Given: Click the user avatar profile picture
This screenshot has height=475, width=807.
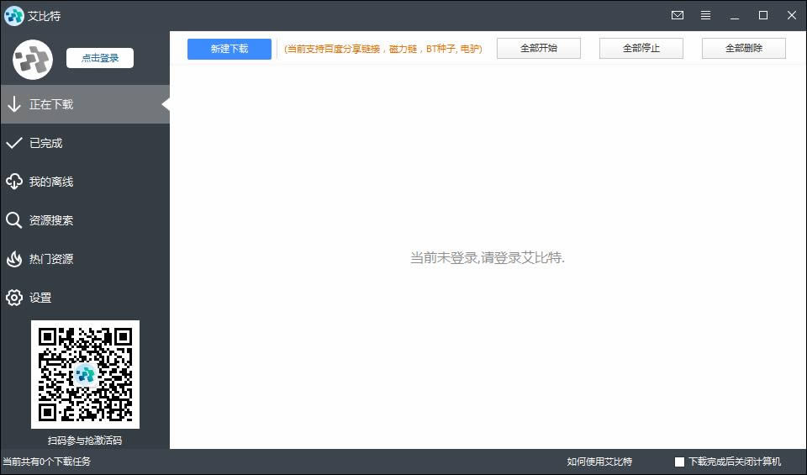Looking at the screenshot, I should point(33,59).
